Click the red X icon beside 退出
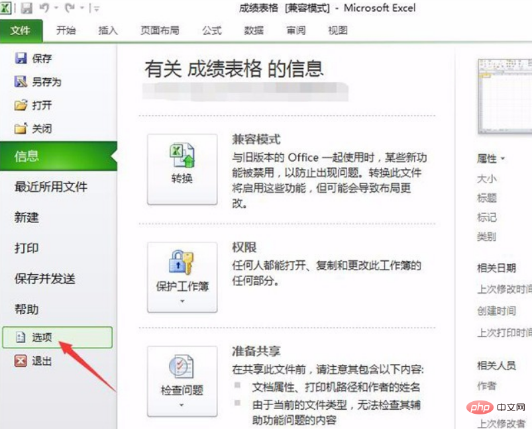This screenshot has height=429, width=532. (21, 361)
